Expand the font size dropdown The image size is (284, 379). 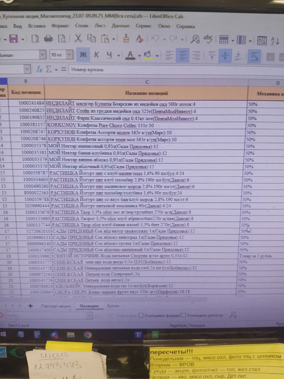pos(70,54)
